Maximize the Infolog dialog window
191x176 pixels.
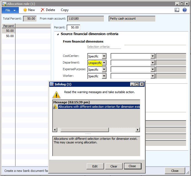[136, 84]
